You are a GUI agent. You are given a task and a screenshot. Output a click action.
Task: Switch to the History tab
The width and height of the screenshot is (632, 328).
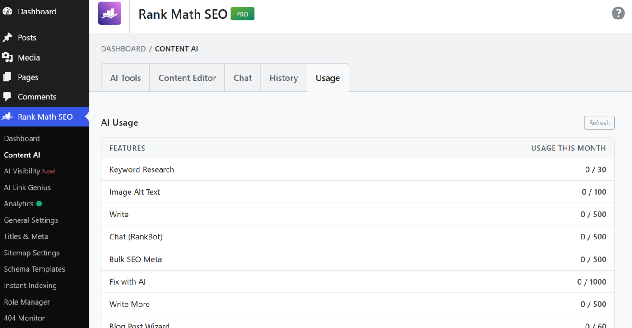[x=283, y=78]
